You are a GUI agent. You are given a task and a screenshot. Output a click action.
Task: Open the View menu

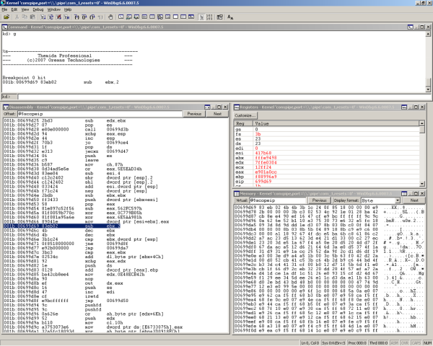(25, 9)
